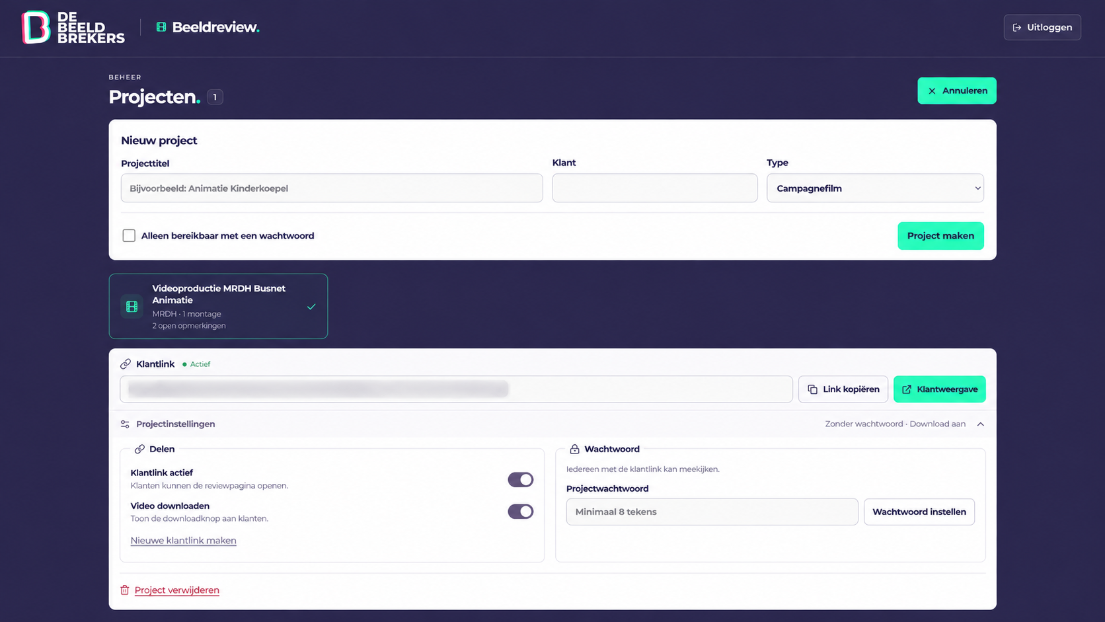Click the blurred Klantlink URL field

point(456,389)
